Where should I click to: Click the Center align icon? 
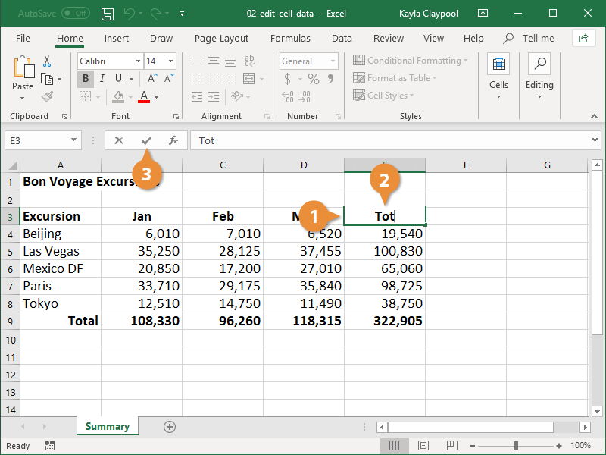[214, 79]
